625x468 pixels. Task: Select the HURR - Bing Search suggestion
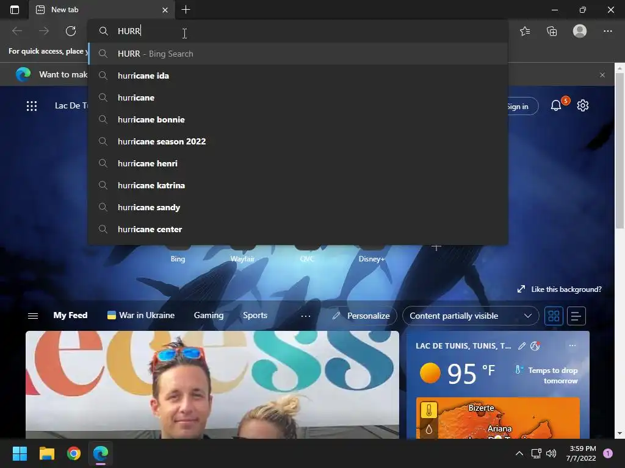[x=298, y=54]
